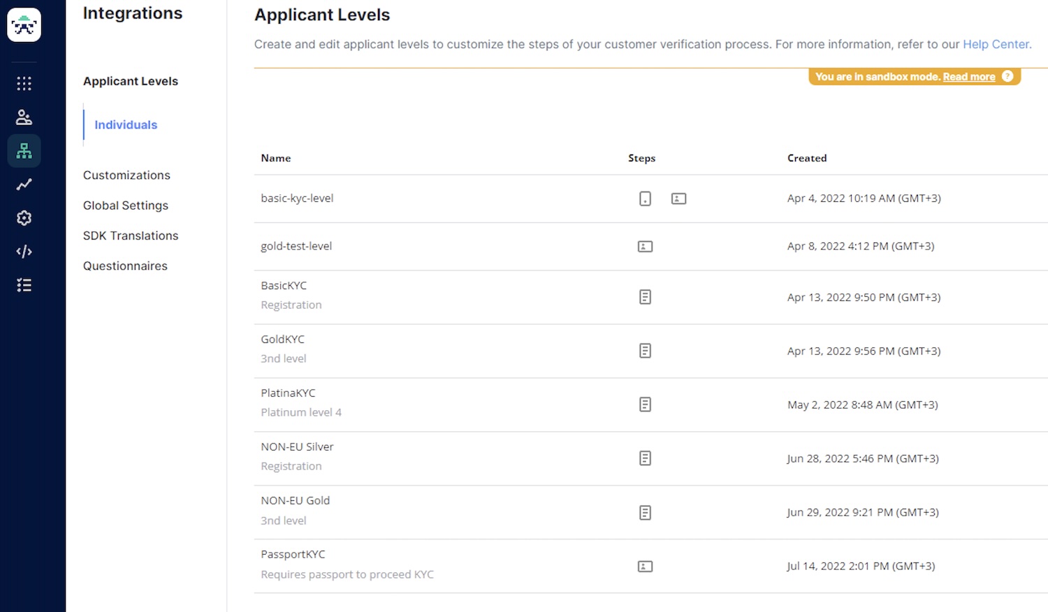Click 'Requires passport to proceed KYC' description
Viewport: 1048px width, 612px height.
tap(347, 575)
